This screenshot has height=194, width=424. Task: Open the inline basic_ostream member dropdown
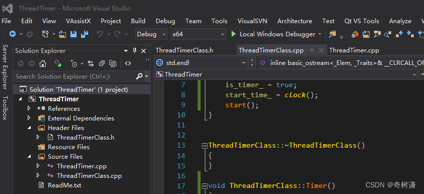(341, 63)
